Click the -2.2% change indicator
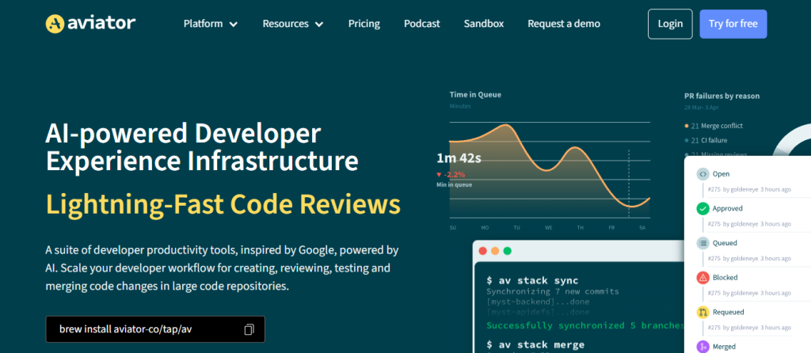Viewport: 811px width, 353px height. (449, 175)
